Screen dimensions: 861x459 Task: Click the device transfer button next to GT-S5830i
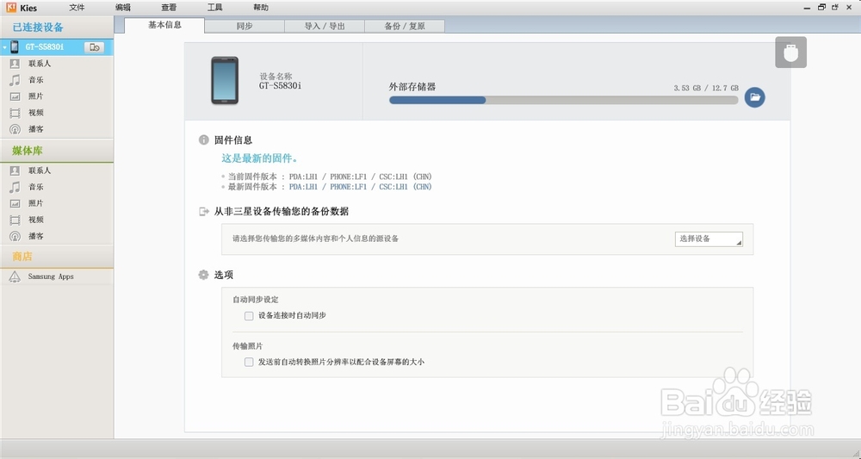click(x=95, y=47)
